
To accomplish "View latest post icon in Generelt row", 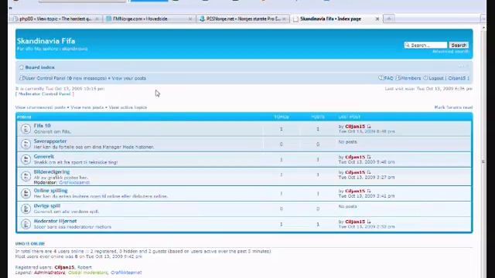I will coord(369,157).
